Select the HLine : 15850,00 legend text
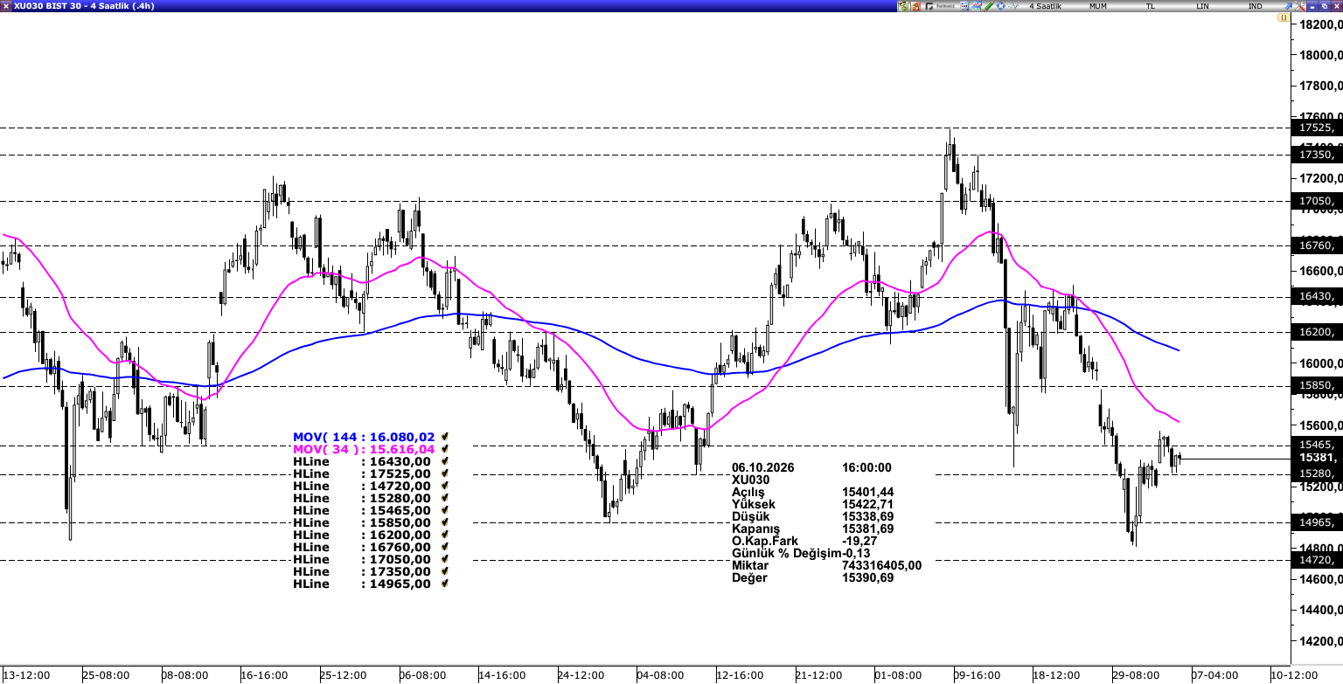Screen dimensions: 1343x684 362,522
